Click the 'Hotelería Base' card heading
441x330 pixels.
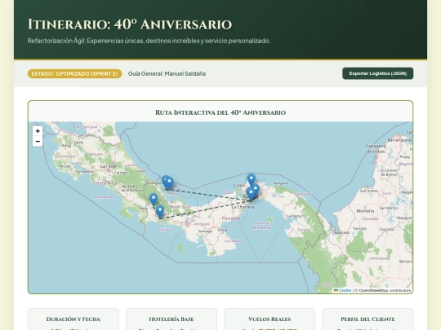[171, 319]
